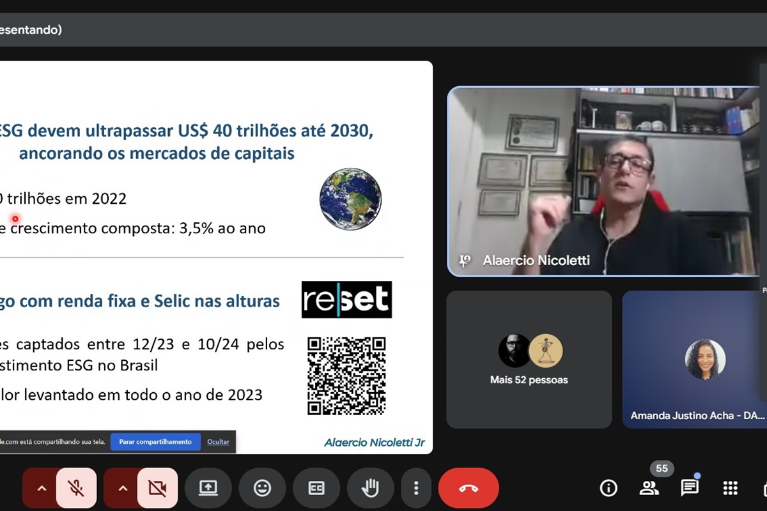The width and height of the screenshot is (767, 511).
Task: Click the present screen icon
Action: coord(208,489)
